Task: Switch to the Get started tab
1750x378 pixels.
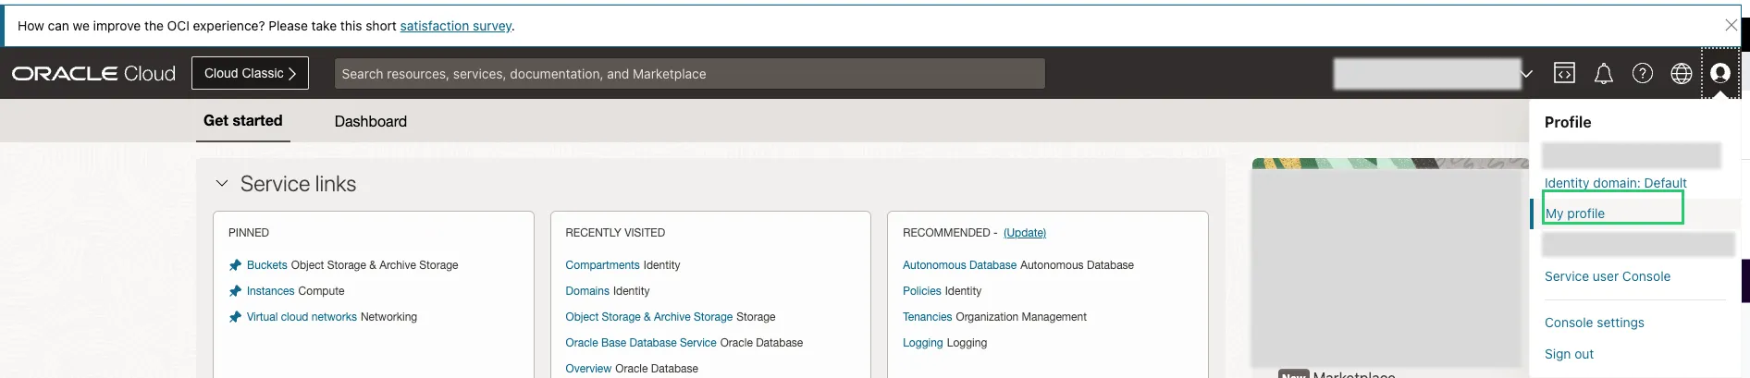Action: 243,120
